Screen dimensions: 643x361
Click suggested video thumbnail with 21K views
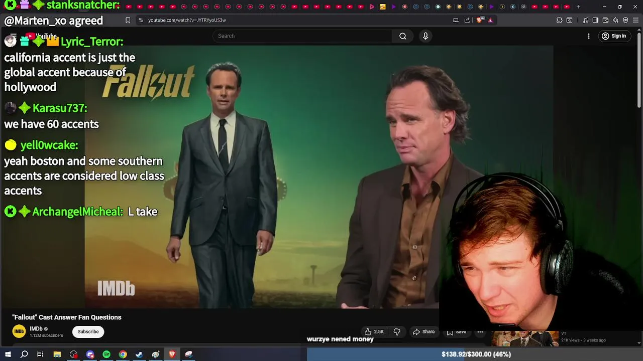525,338
